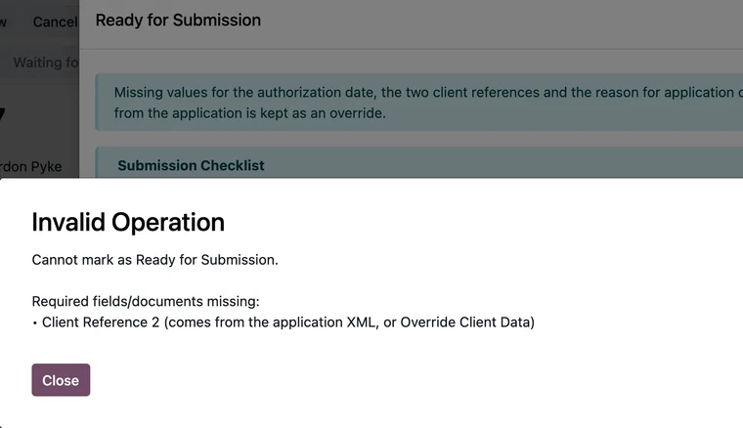Screen dimensions: 743x428
Task: Select the "Invalid Operation" heading text
Action: [x=128, y=222]
